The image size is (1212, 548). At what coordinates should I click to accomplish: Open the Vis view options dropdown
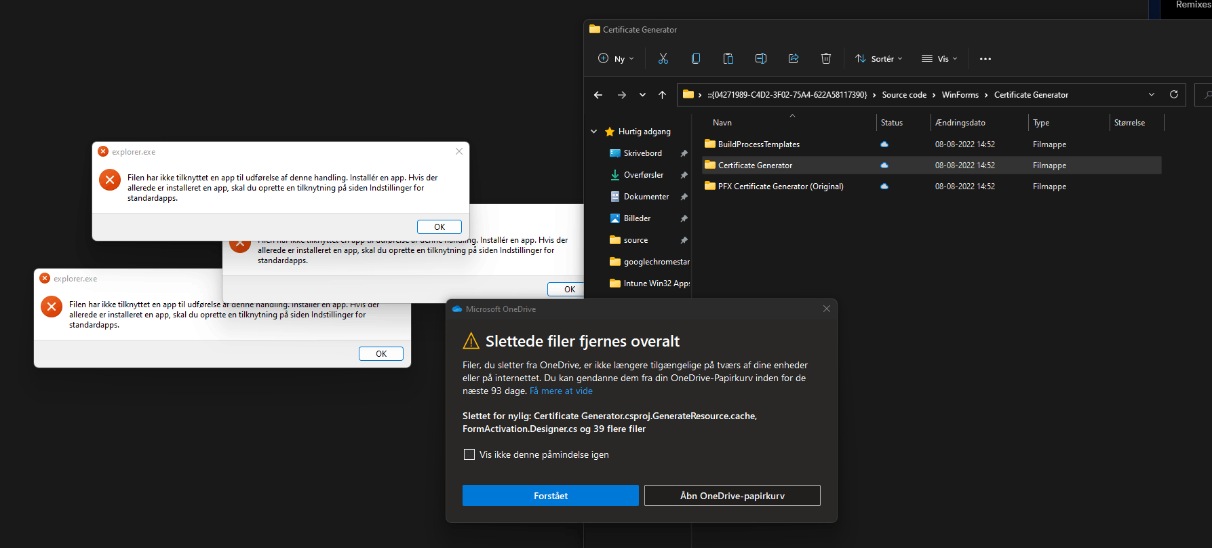[x=939, y=58]
